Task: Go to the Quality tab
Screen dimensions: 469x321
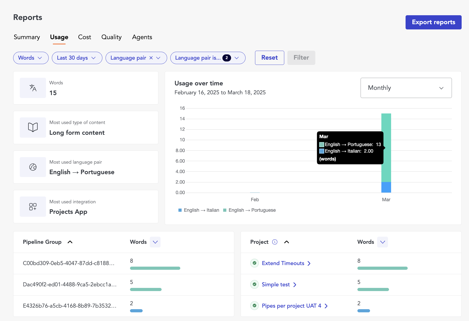Action: (112, 37)
